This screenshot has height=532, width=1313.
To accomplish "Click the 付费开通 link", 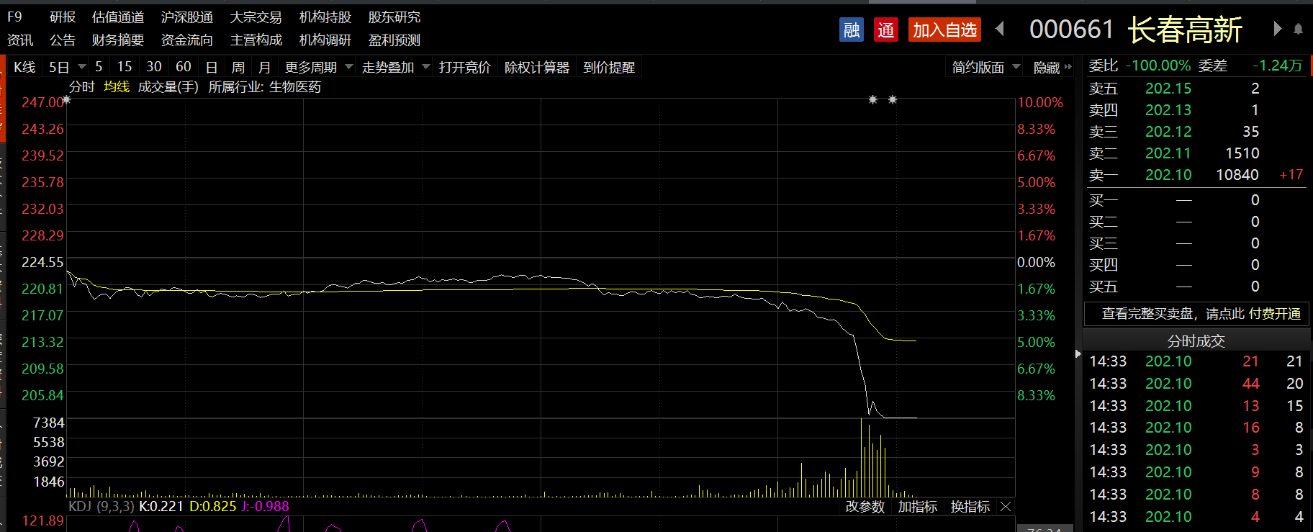I will tap(1275, 314).
